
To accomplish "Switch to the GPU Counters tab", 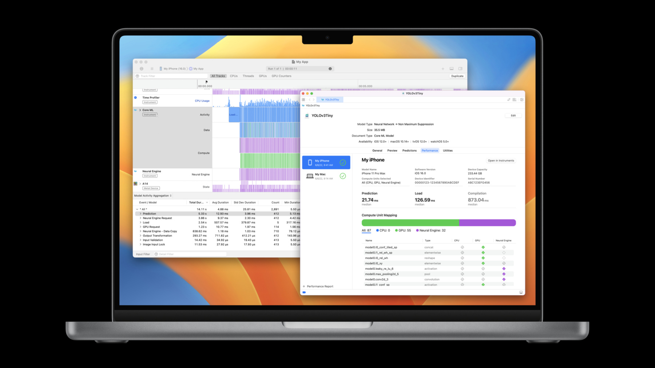I will point(281,76).
